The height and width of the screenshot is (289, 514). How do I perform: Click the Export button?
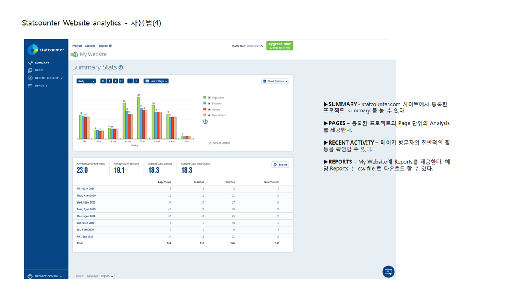tap(280, 165)
